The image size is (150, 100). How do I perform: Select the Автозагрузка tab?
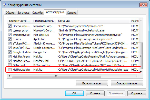[55, 12]
